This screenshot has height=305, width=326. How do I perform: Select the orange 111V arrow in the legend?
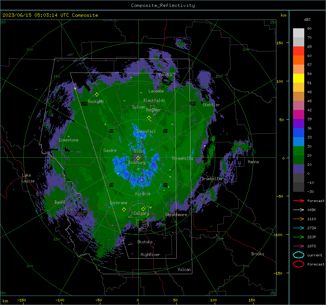(x=298, y=219)
